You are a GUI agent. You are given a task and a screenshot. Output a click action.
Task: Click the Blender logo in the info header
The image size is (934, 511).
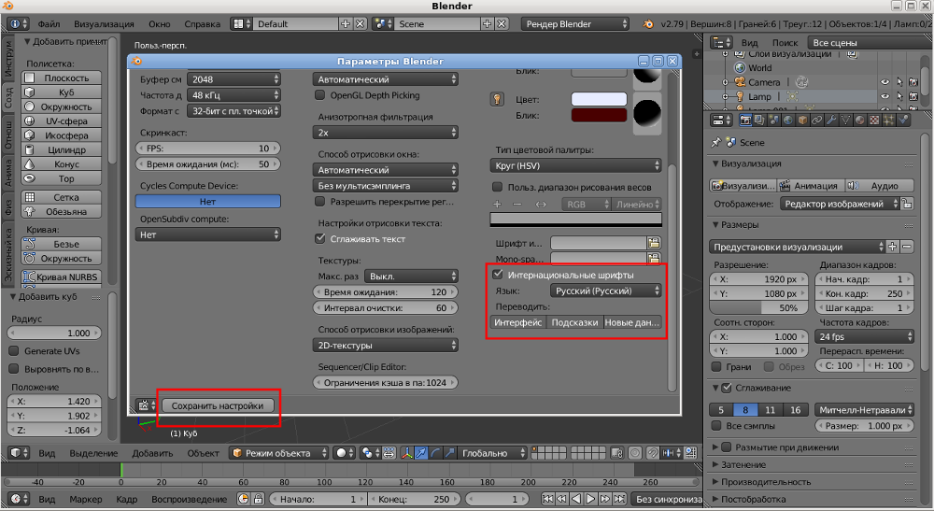pyautogui.click(x=647, y=24)
